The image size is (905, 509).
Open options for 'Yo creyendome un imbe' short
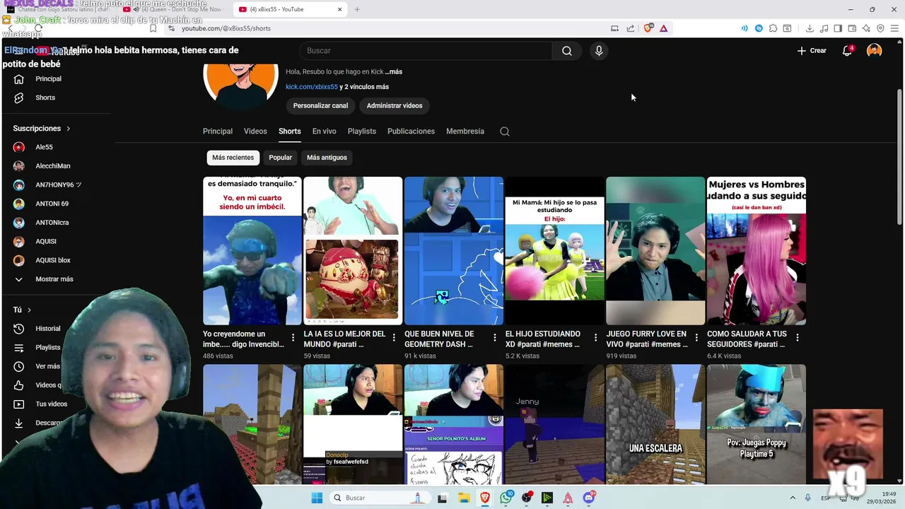(x=293, y=338)
